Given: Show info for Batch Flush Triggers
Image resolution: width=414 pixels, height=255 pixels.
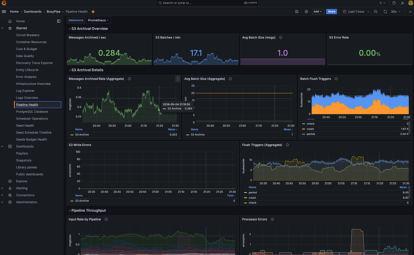Looking at the screenshot, I should pos(336,79).
